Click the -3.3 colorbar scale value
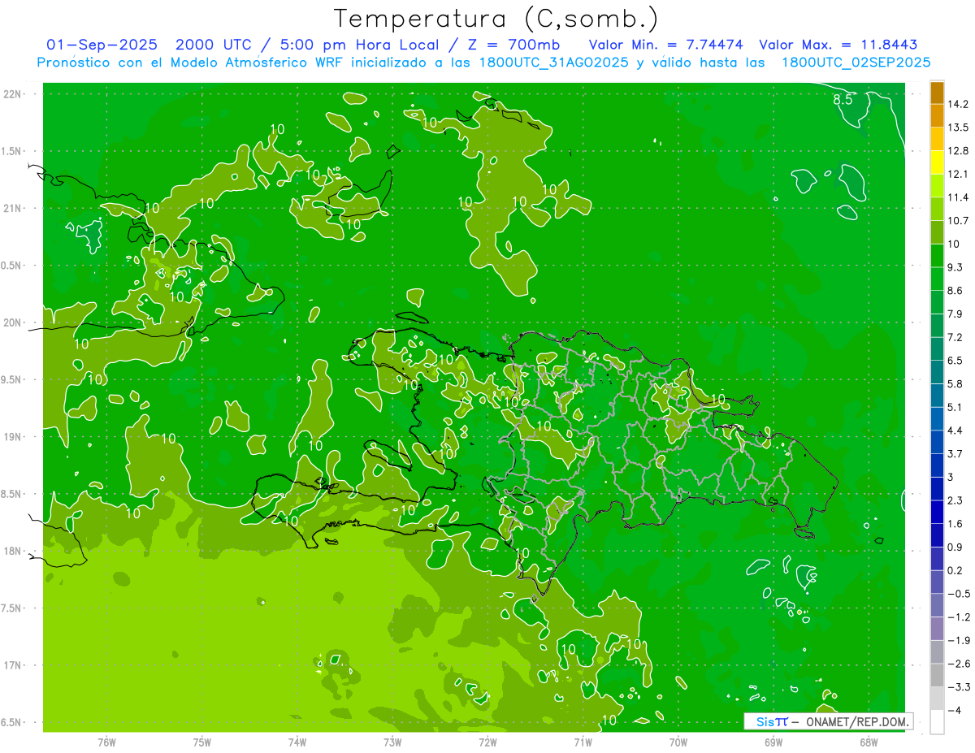Screen dimensions: 975x753 click(x=959, y=687)
